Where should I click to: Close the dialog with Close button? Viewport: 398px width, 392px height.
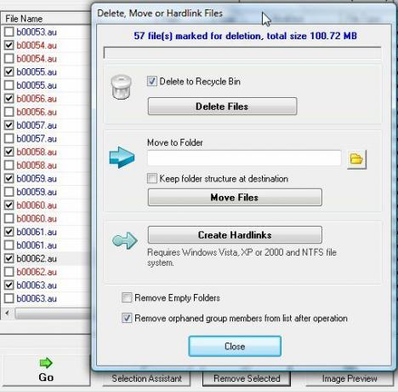click(x=235, y=346)
